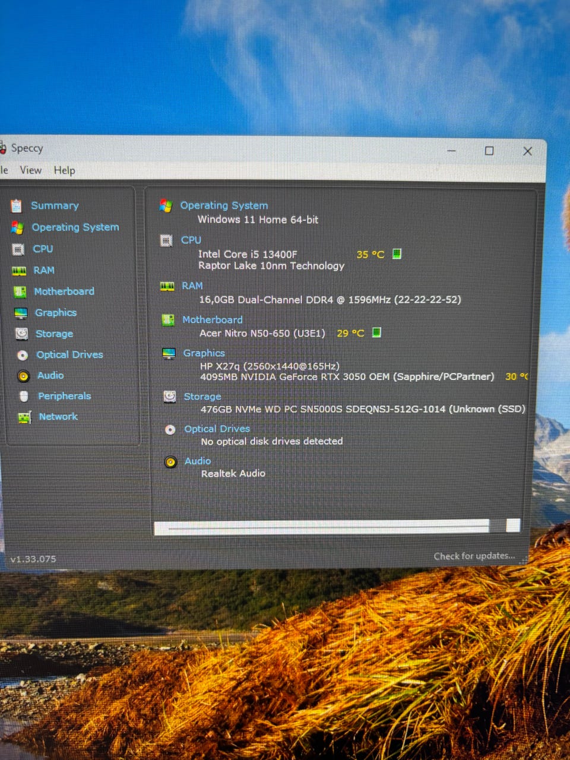
Task: Click the RAM stick icon in sidebar
Action: (x=19, y=271)
